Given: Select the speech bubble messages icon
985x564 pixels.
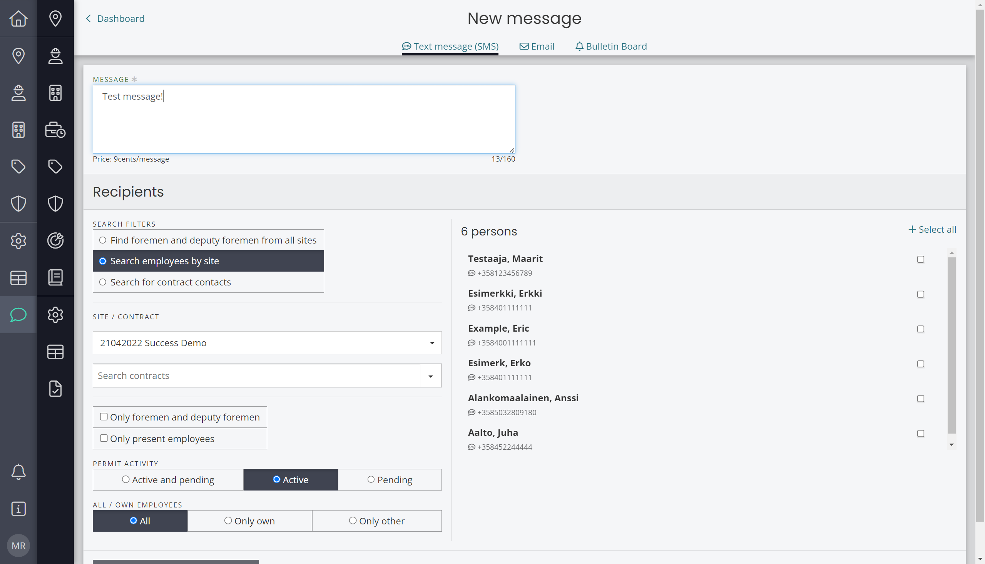Looking at the screenshot, I should click(x=18, y=315).
